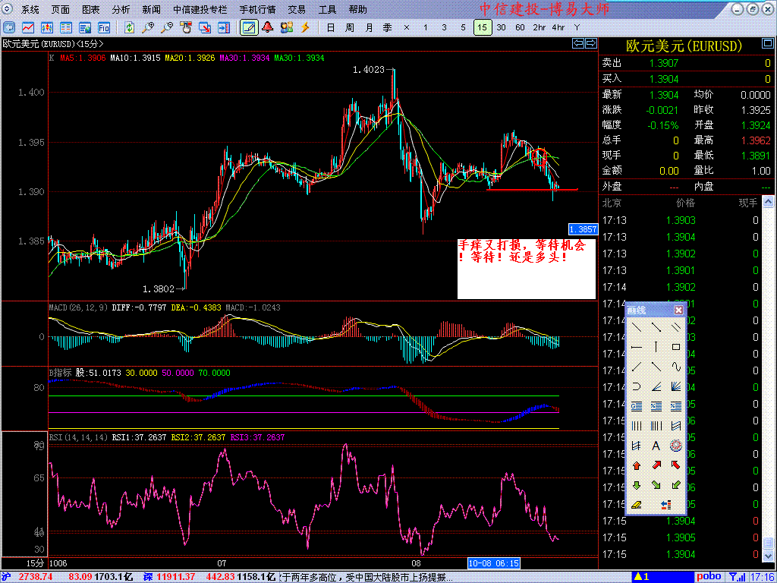Place a green down-left arrow marker
777x583 pixels.
click(x=675, y=485)
